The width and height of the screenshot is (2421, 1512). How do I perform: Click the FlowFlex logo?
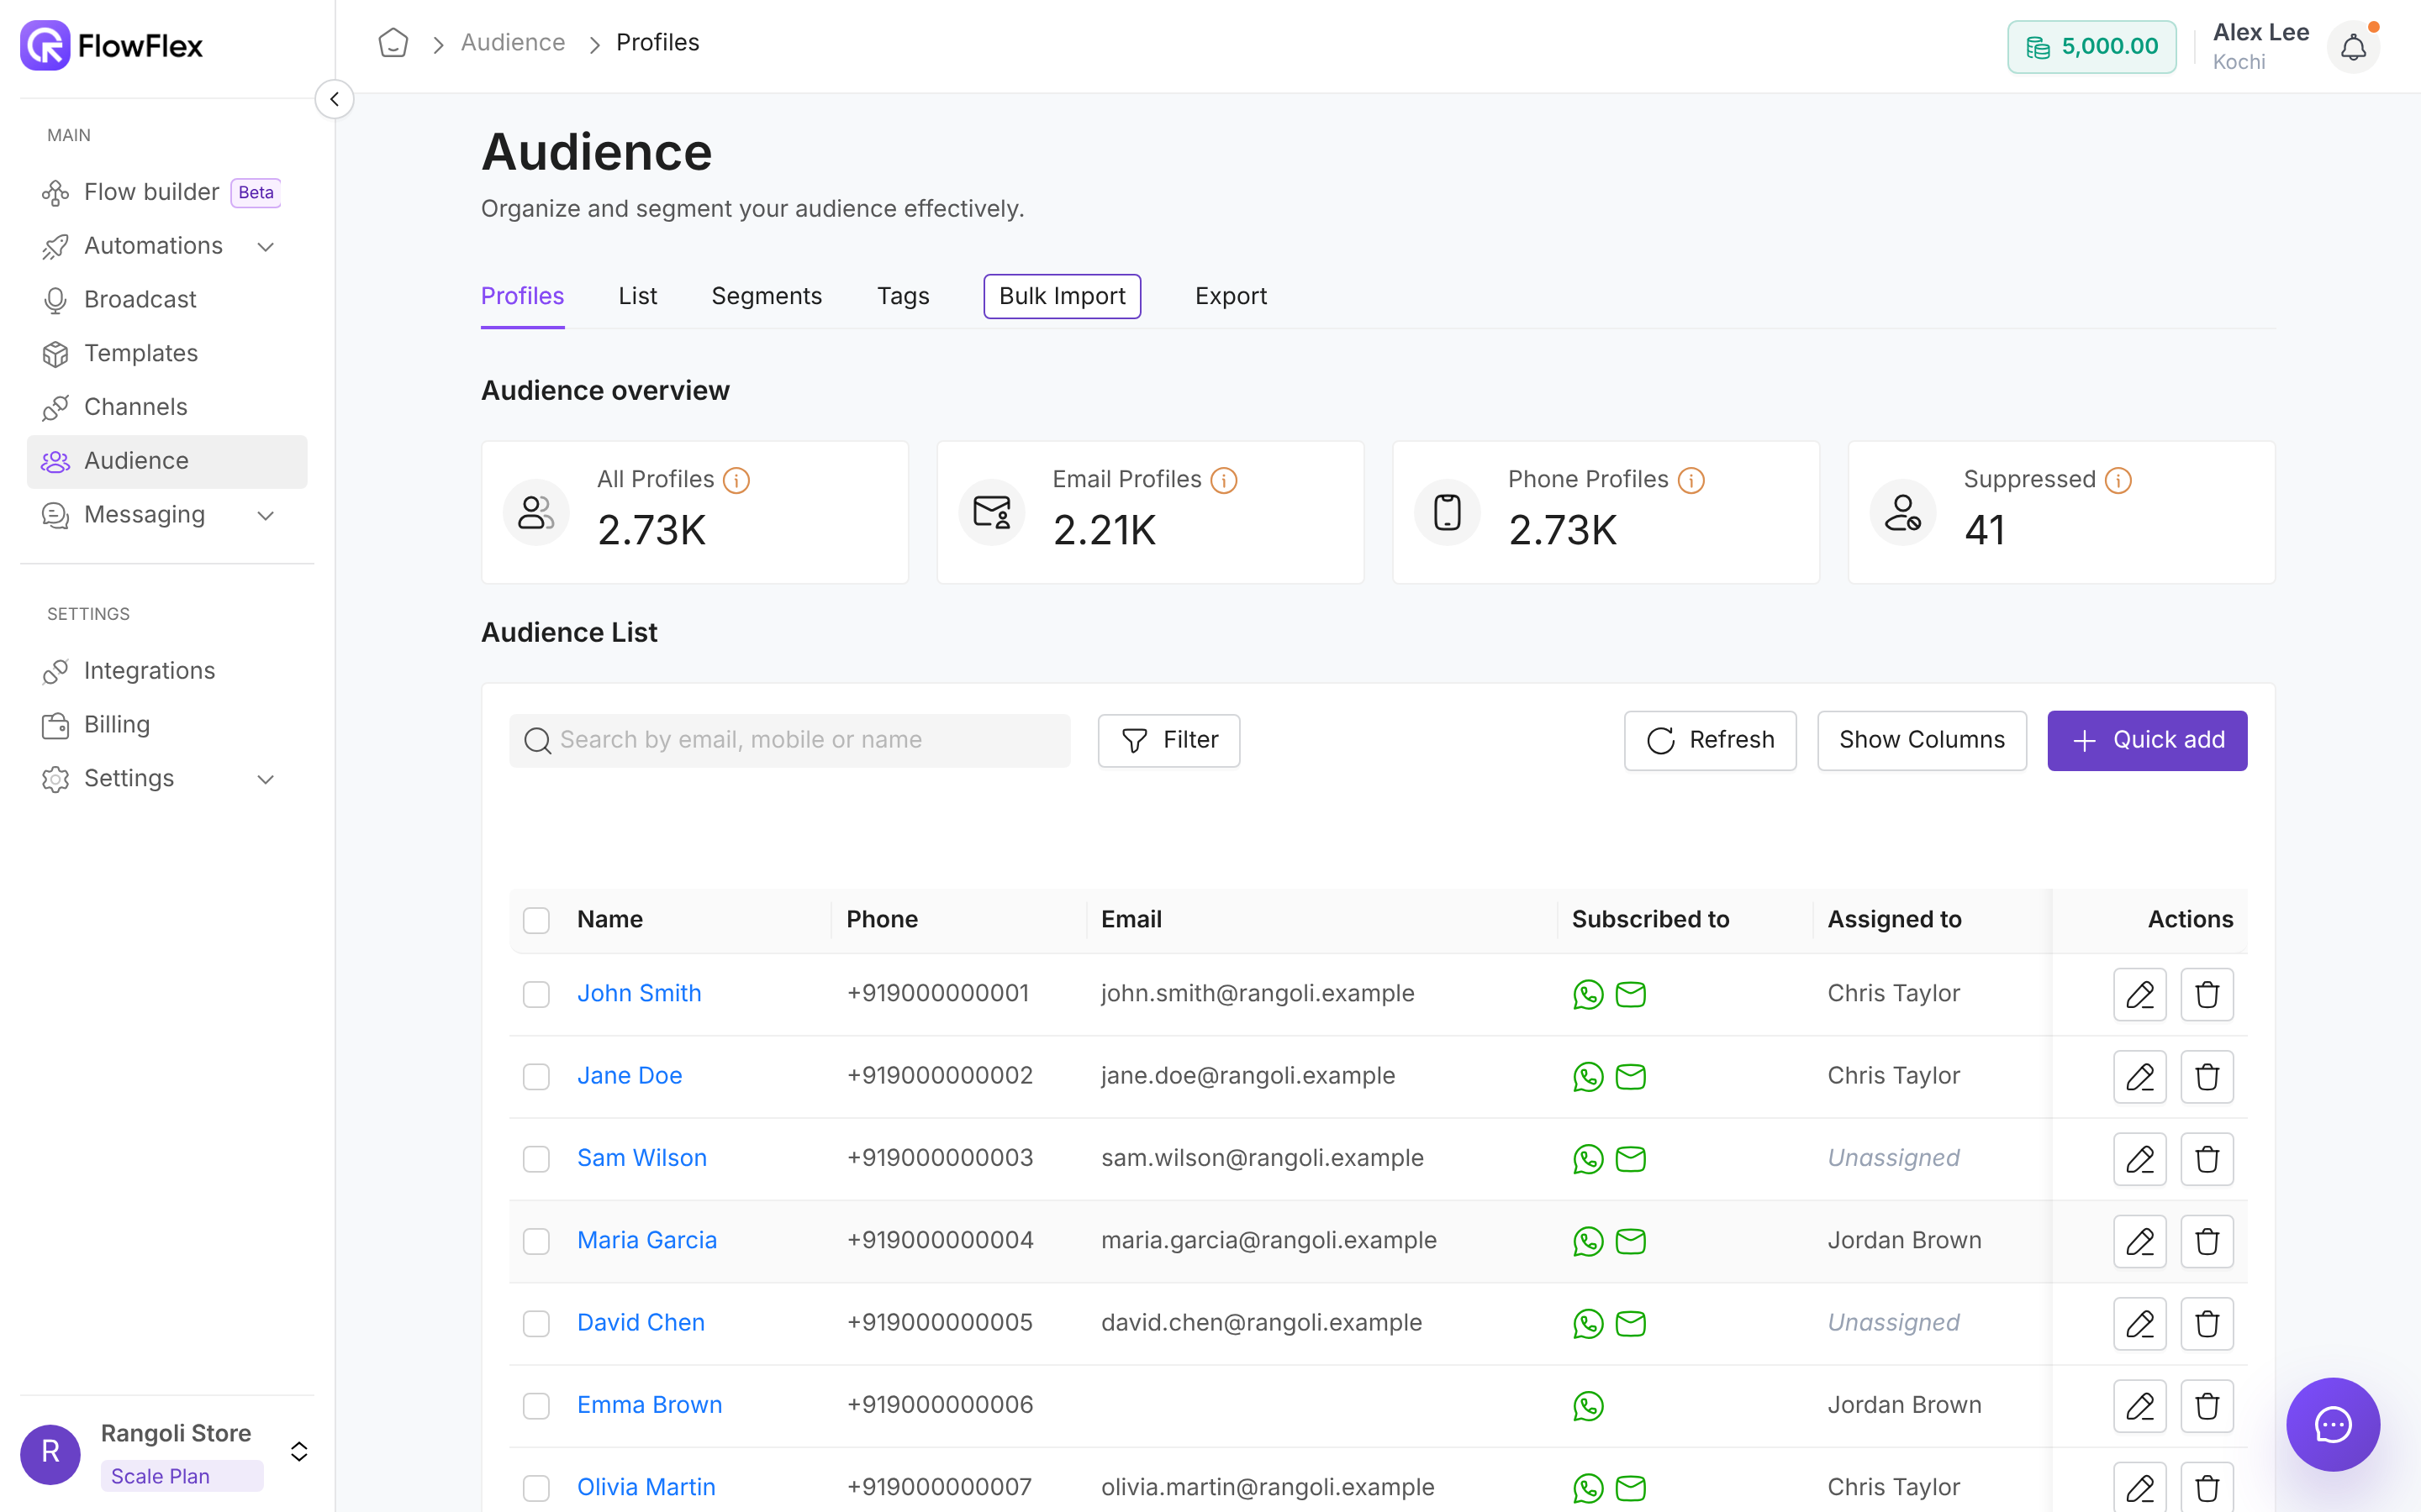[111, 46]
